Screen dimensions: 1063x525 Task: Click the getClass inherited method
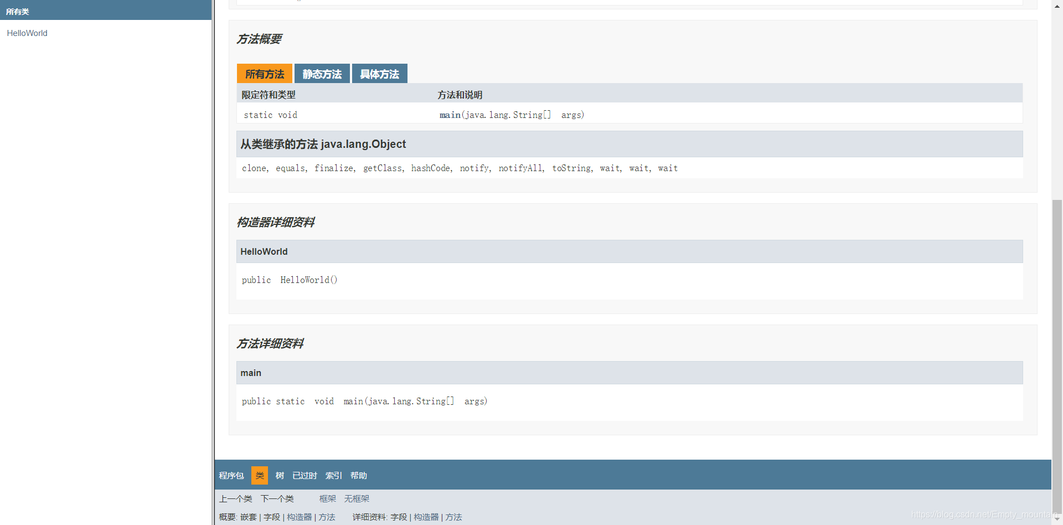click(383, 168)
